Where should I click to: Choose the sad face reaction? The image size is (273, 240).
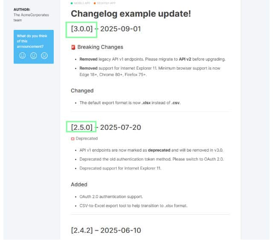click(x=44, y=56)
